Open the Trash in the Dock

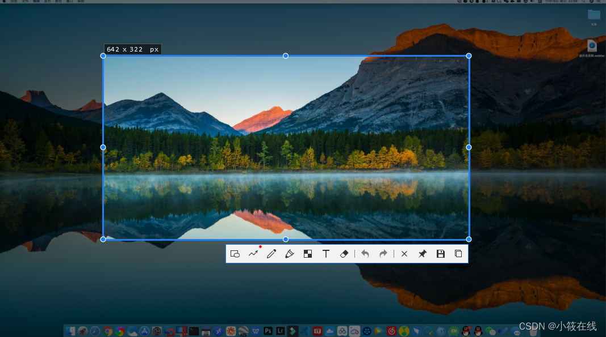[x=533, y=331]
